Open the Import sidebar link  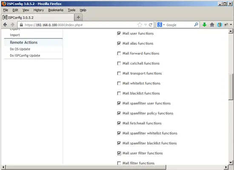[x=15, y=35]
